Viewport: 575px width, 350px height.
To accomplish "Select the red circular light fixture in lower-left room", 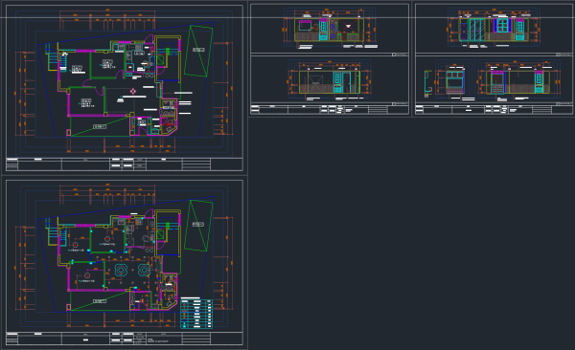I will tap(87, 275).
